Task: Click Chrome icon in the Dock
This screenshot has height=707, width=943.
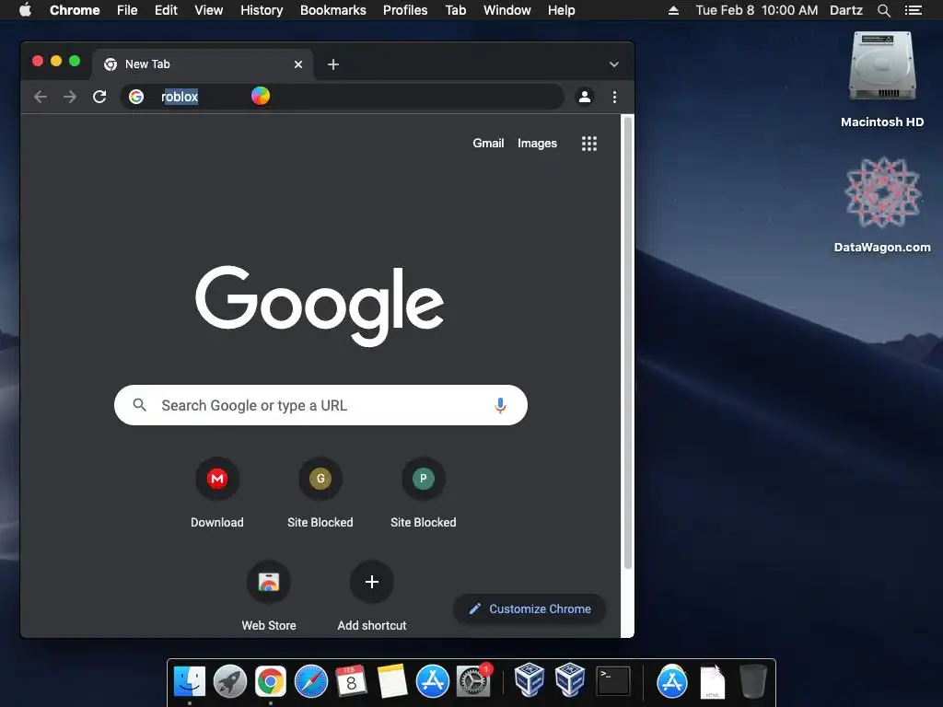Action: 271,682
